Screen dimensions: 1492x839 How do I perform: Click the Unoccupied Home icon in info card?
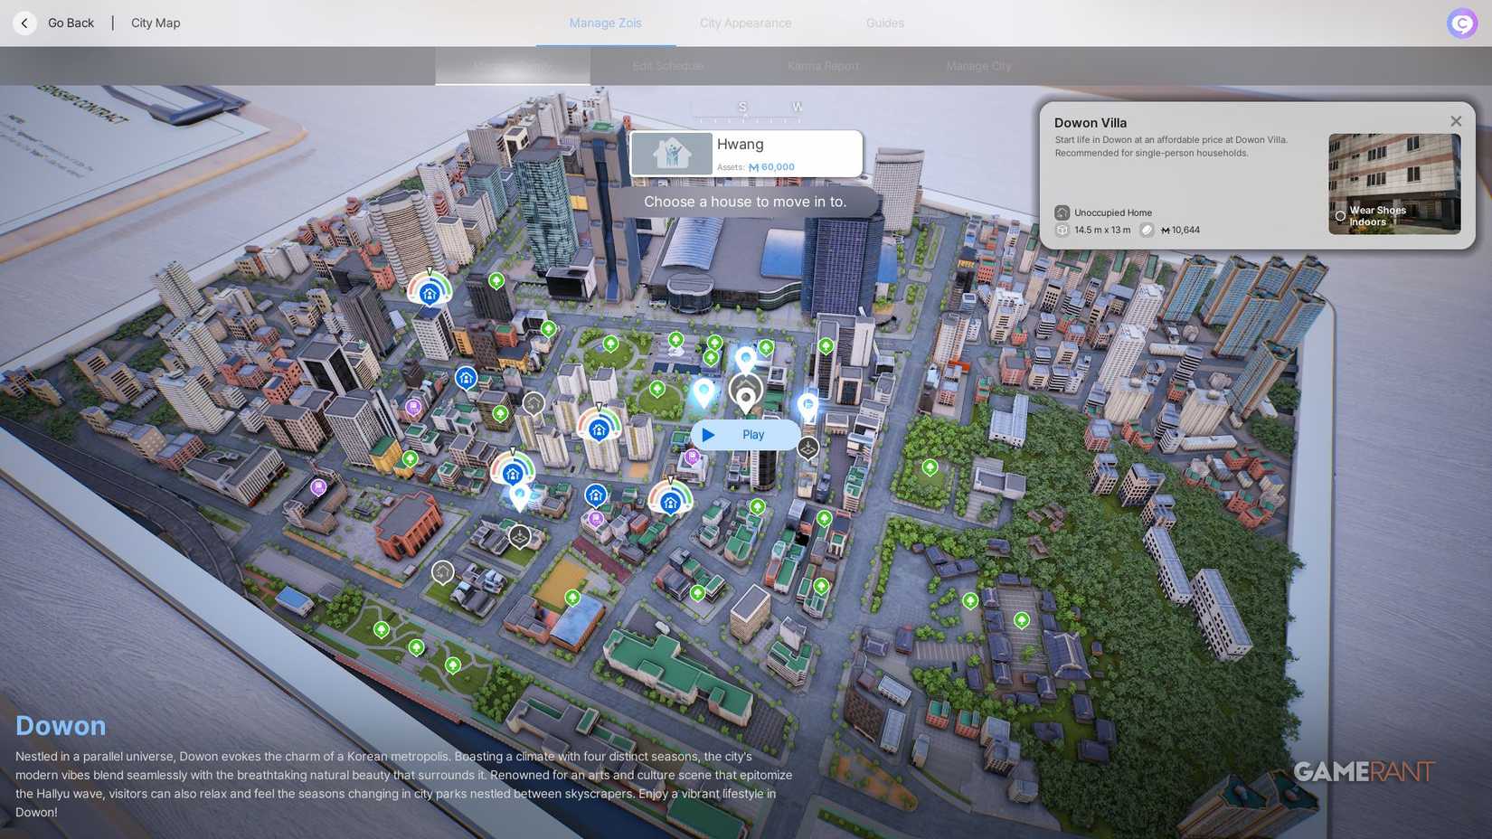pyautogui.click(x=1062, y=212)
